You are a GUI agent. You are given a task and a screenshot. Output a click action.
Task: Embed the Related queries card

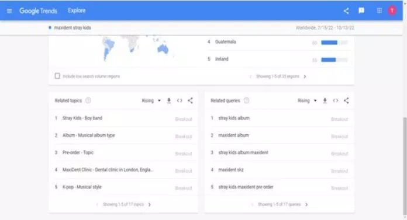click(x=336, y=100)
